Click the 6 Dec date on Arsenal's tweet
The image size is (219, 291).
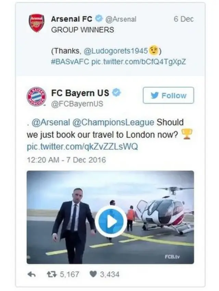click(183, 19)
